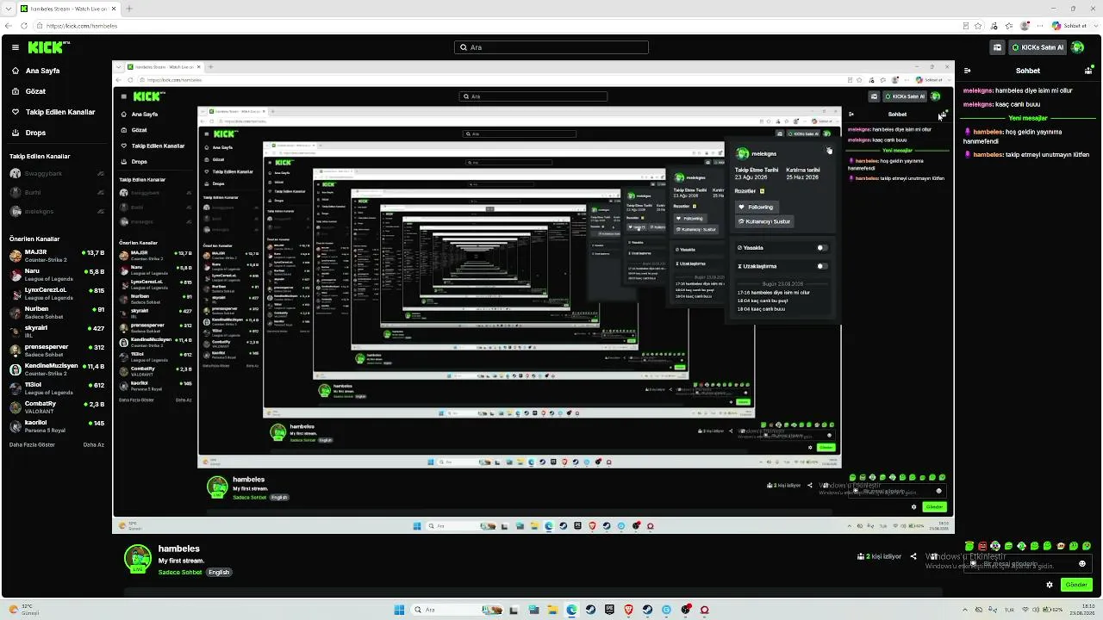Open a new browser tab
Screen dimensions: 1103x620
click(129, 9)
